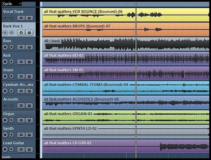Enable Write automation on Bass track

[x=29, y=47]
